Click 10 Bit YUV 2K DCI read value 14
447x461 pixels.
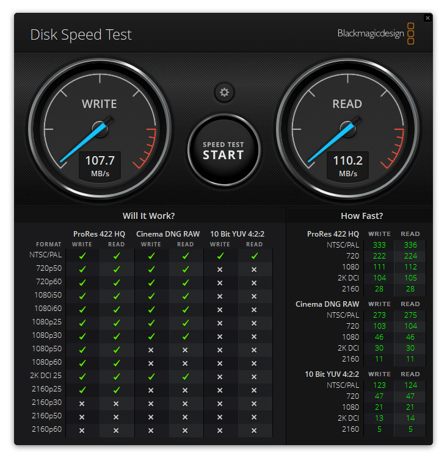tap(410, 418)
